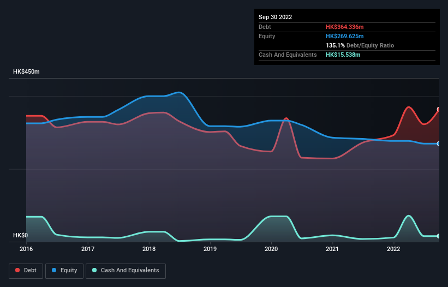
Task: Click the 2021 x-axis label
Action: click(x=332, y=249)
